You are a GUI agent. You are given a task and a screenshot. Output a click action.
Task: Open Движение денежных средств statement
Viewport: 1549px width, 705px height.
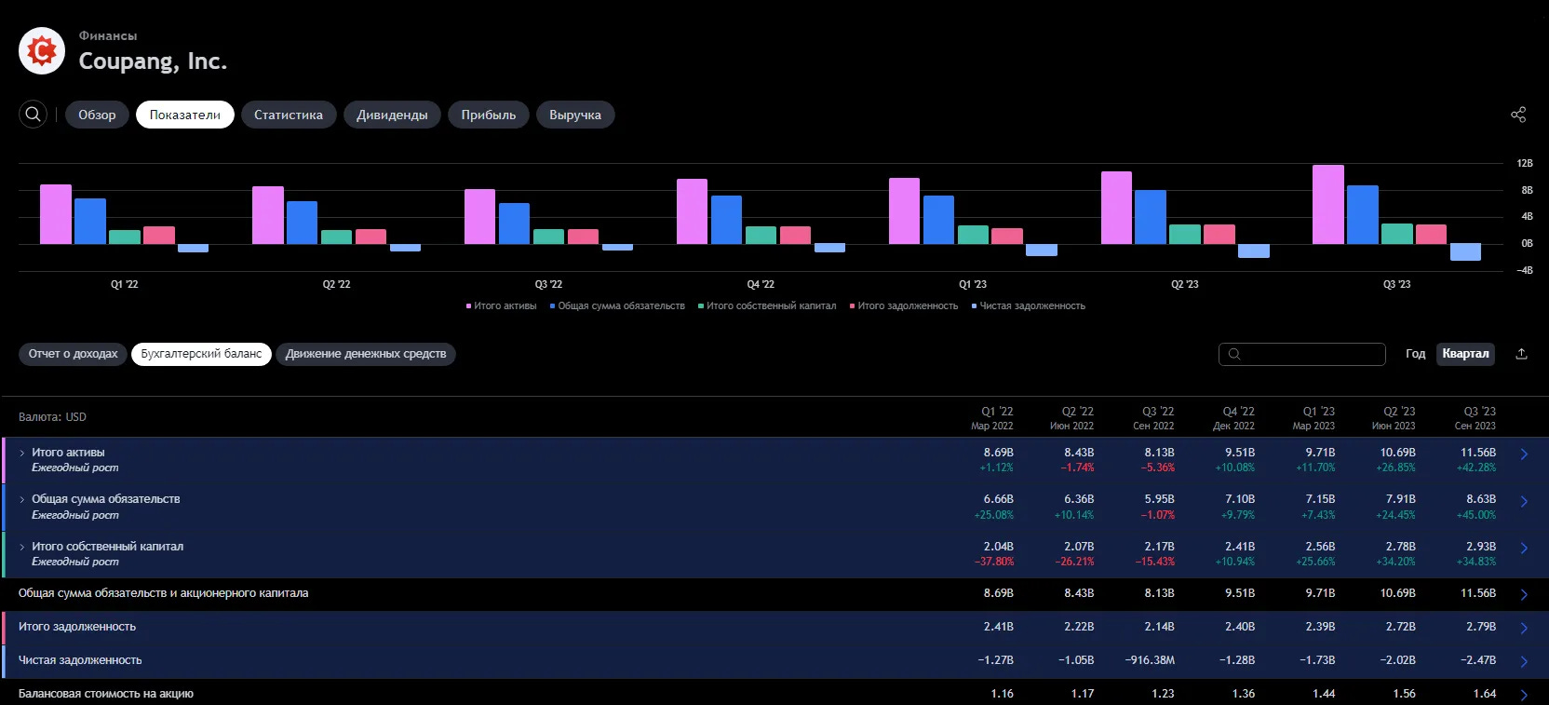366,354
